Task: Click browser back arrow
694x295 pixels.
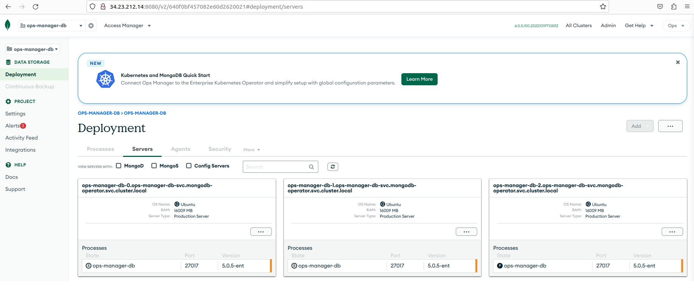Action: tap(8, 7)
